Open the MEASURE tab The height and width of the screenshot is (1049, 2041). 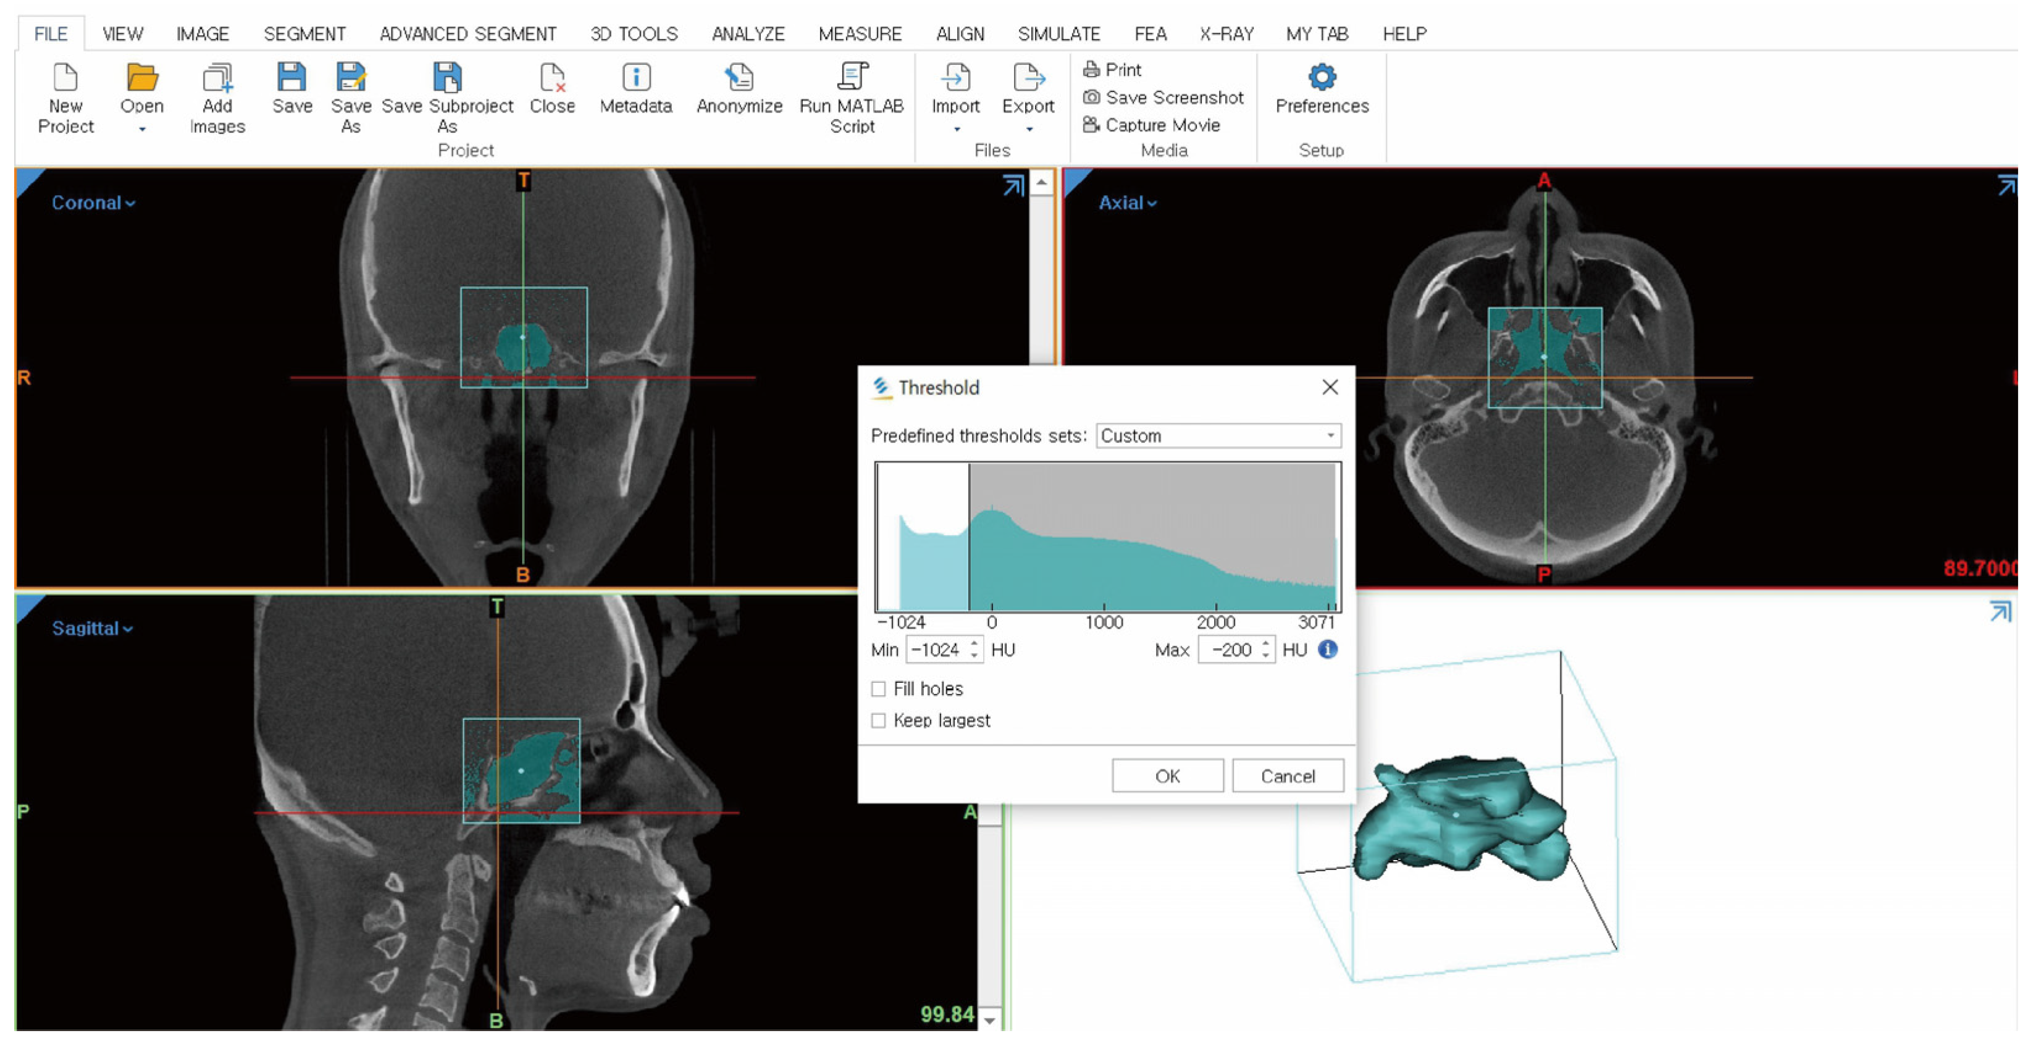[x=860, y=34]
